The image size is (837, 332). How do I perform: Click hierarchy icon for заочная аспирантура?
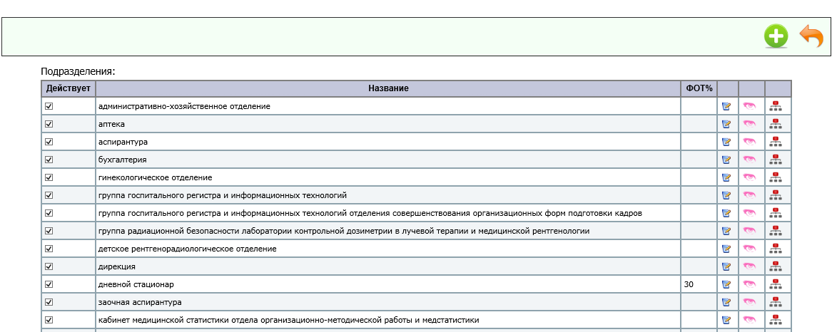click(776, 302)
